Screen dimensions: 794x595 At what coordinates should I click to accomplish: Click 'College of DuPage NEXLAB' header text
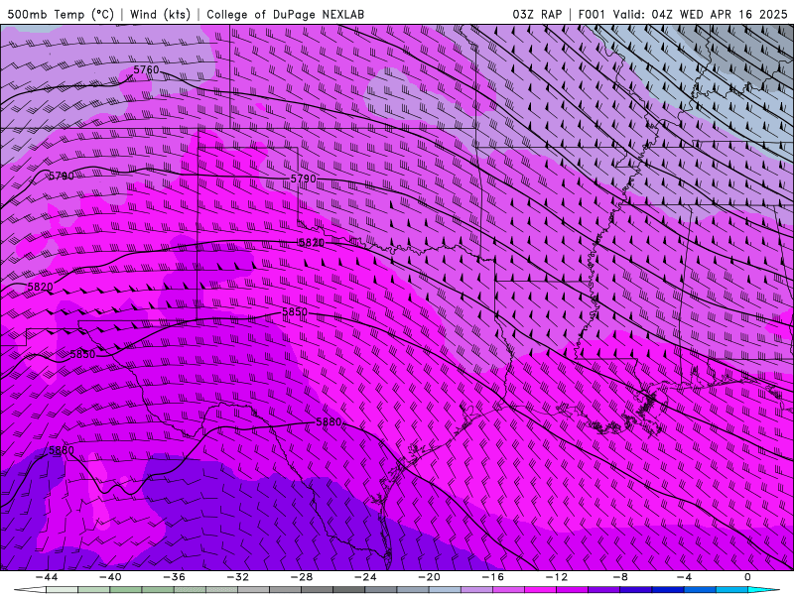(285, 14)
